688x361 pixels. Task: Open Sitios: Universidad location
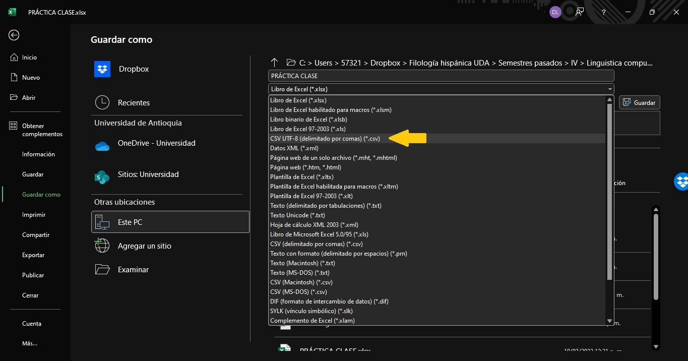tap(148, 174)
